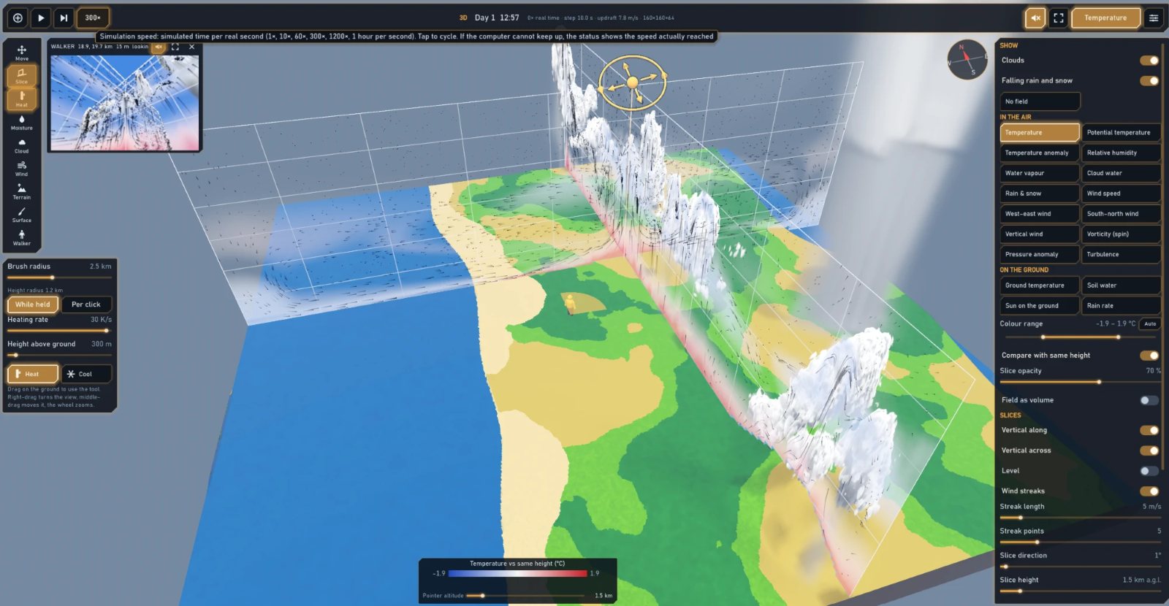Click the compass to reset north

[967, 60]
